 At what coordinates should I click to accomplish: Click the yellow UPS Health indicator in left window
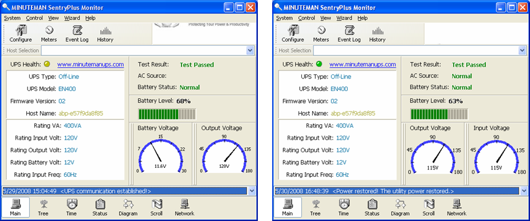[47, 64]
